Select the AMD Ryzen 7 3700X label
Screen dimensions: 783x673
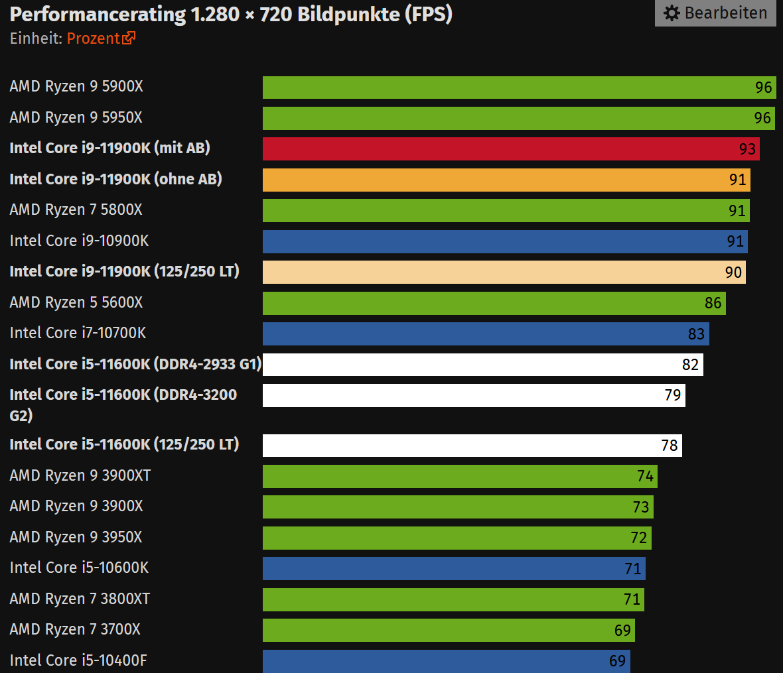click(x=75, y=630)
